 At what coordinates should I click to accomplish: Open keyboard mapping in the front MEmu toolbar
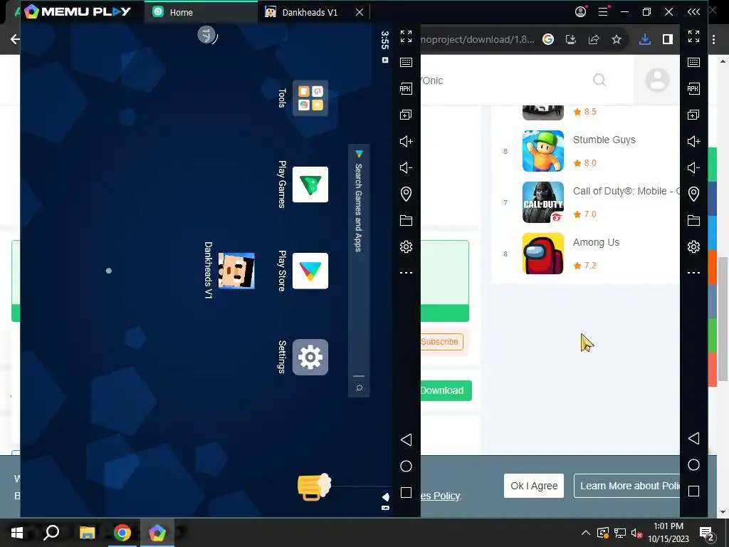[x=406, y=63]
